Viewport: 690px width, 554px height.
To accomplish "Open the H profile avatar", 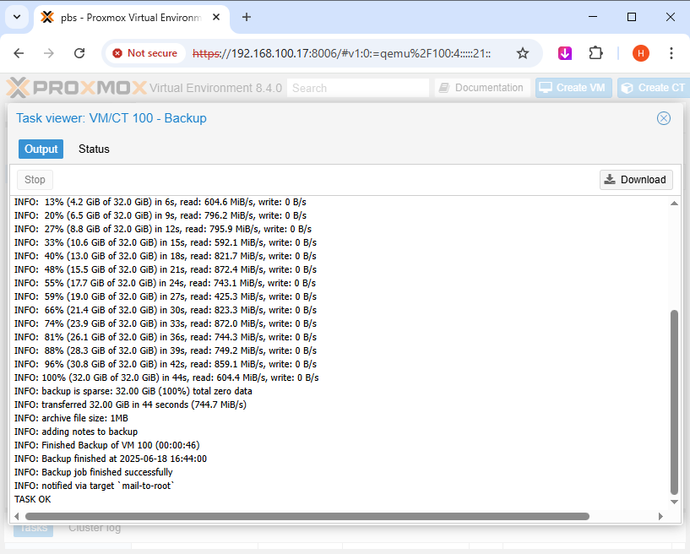I will click(x=641, y=53).
